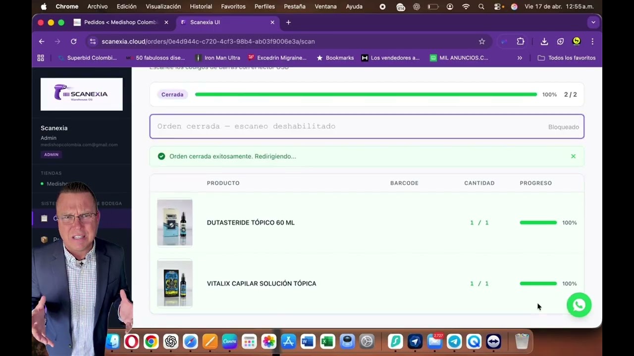Click the disabled barcode scan input field

[367, 127]
